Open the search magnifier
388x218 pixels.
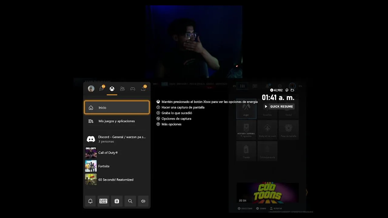130,201
